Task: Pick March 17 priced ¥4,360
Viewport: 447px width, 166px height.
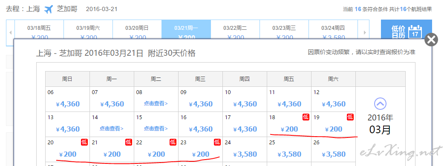Action: 245,124
